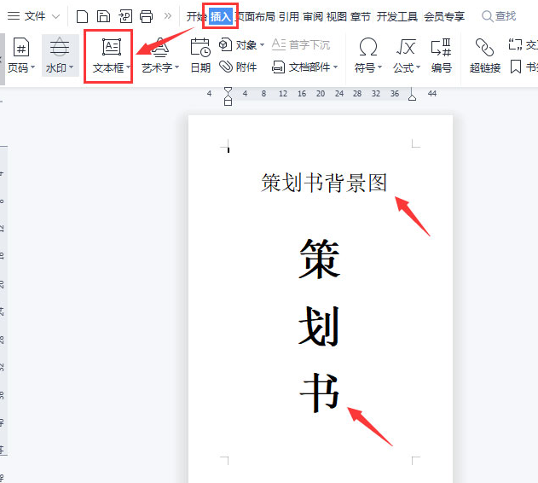This screenshot has height=483, width=538.
Task: Click the Numbering (编号) icon
Action: [441, 48]
